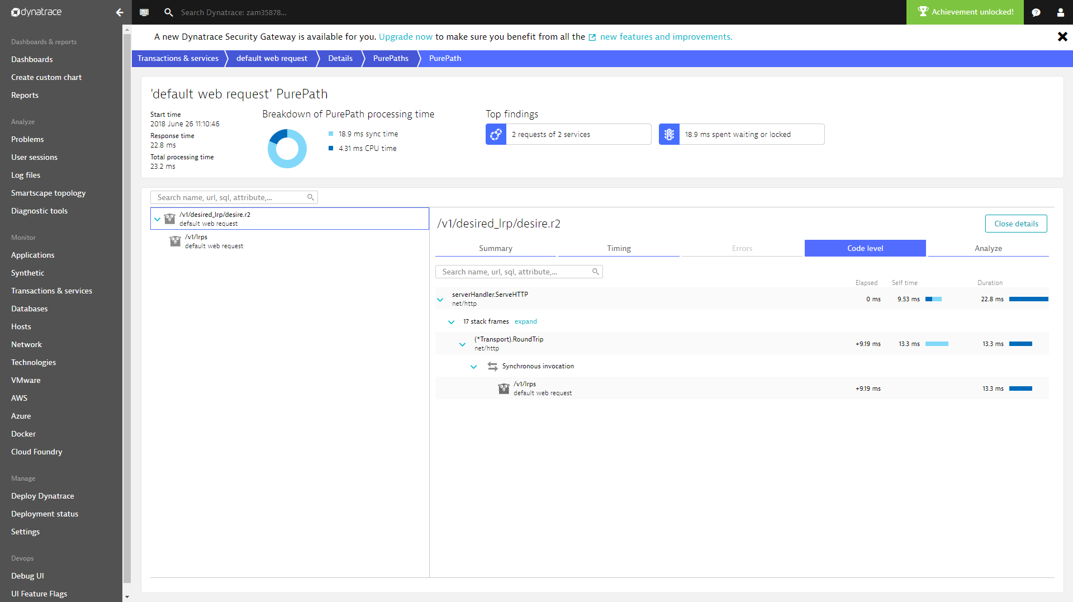Screen dimensions: 1073x602
Task: Dismiss the Security Gateway upgrade banner
Action: tap(1062, 36)
